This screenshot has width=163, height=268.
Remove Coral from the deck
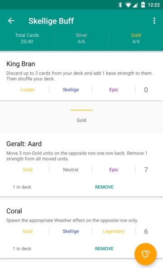[104, 248]
